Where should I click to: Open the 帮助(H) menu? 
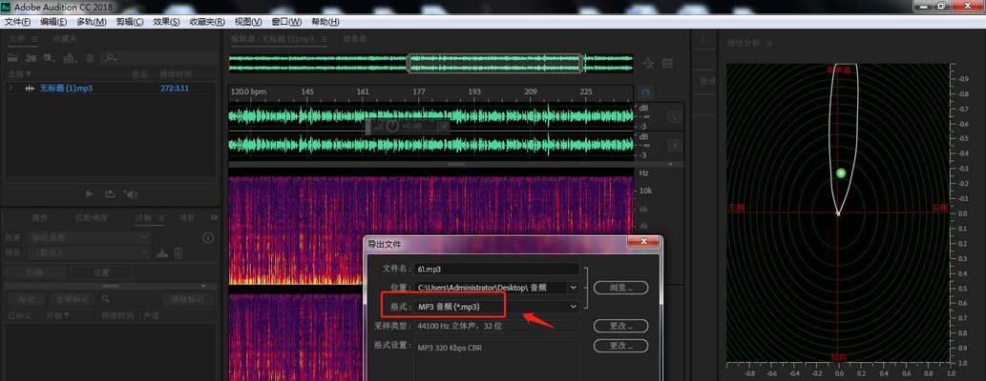tap(325, 21)
